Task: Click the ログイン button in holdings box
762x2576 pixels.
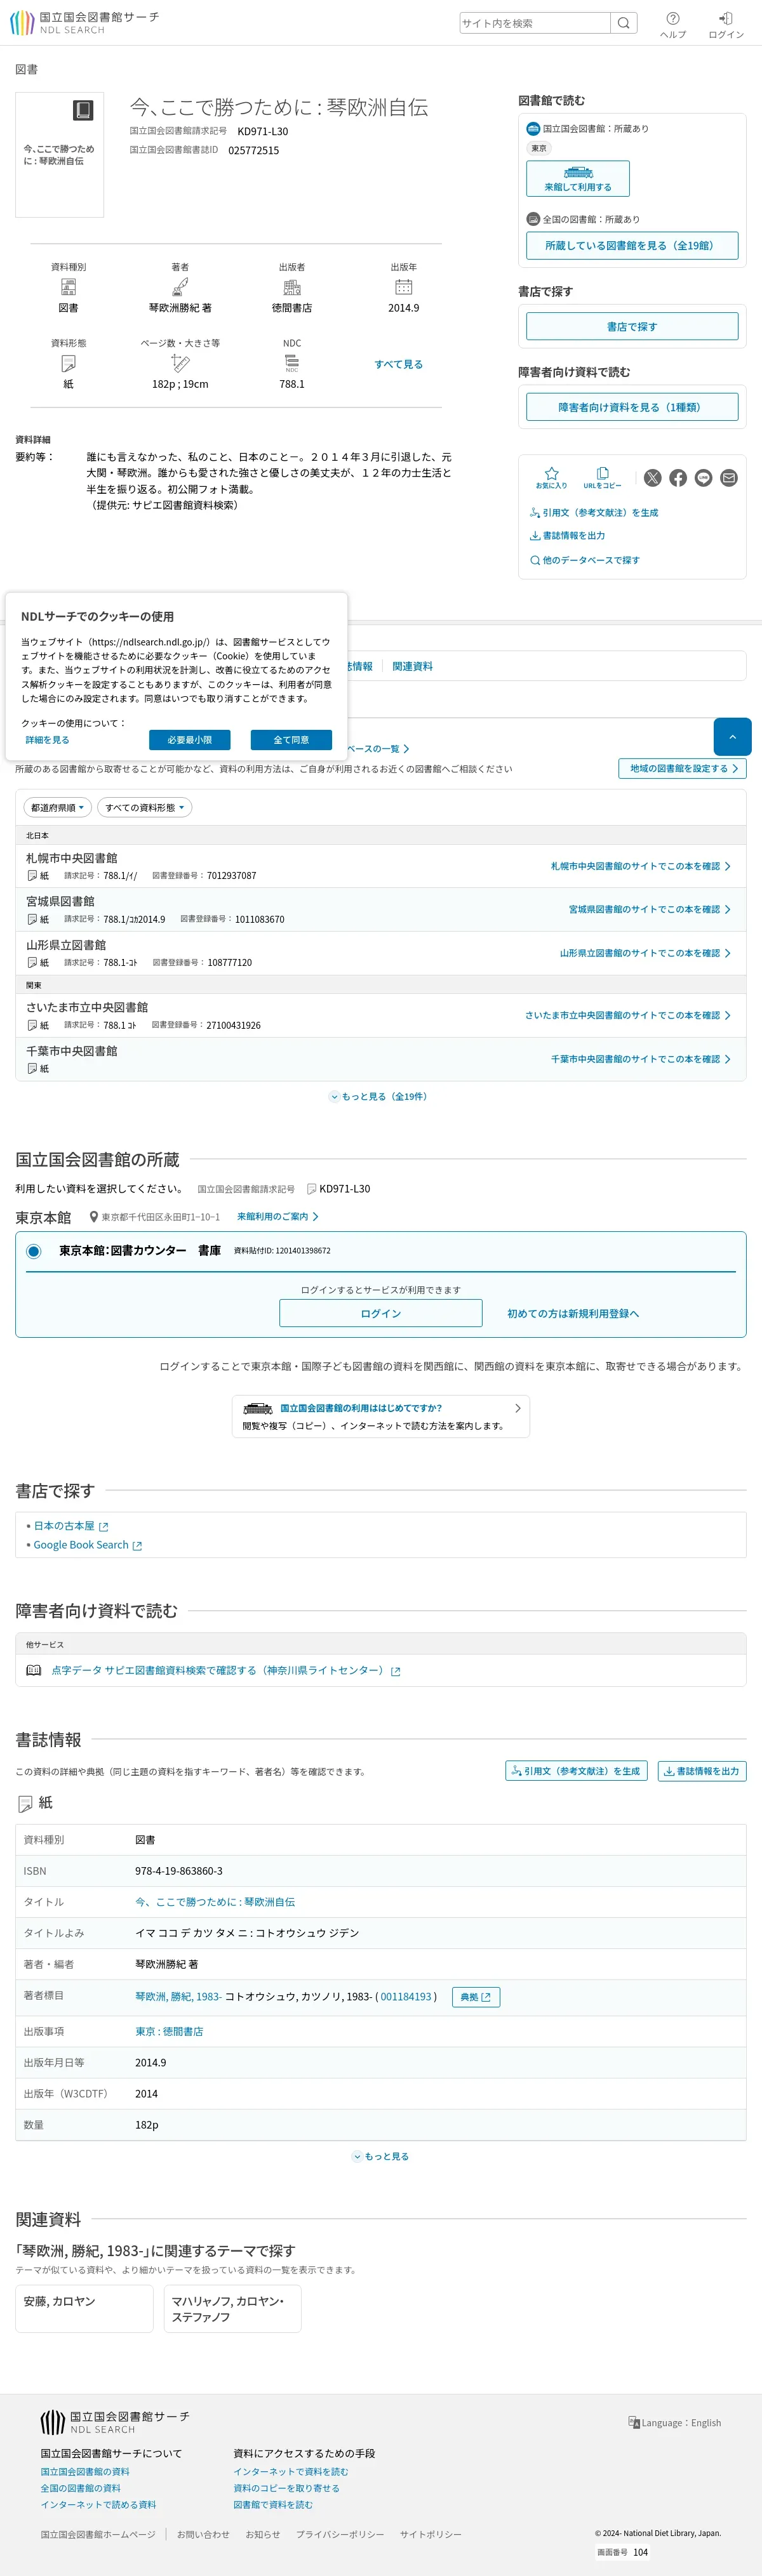Action: coord(381,1314)
